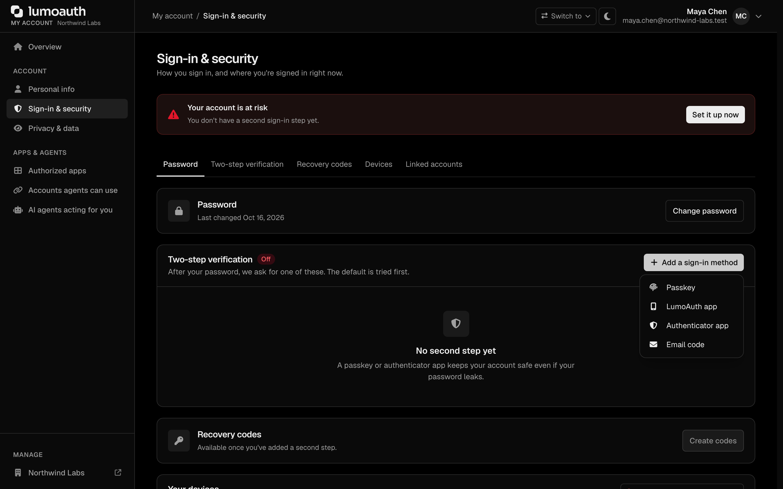Click Change password button

(704, 211)
